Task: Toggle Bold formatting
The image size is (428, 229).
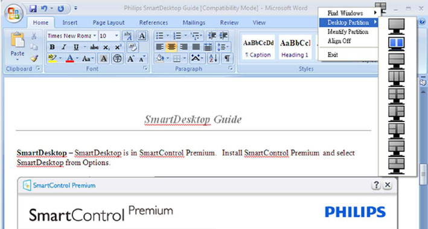Action: (x=52, y=47)
